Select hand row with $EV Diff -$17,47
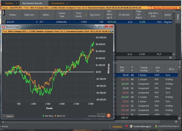Image resolution: width=182 pixels, height=131 pixels. click(146, 106)
